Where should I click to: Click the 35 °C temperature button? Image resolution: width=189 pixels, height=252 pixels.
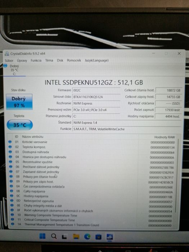pyautogui.click(x=19, y=125)
